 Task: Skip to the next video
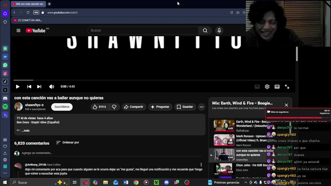pyautogui.click(x=39, y=87)
